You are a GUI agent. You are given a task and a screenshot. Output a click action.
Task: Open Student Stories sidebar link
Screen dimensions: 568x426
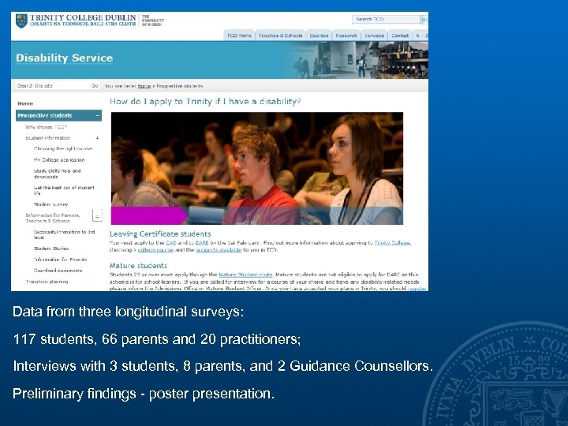[x=51, y=248]
